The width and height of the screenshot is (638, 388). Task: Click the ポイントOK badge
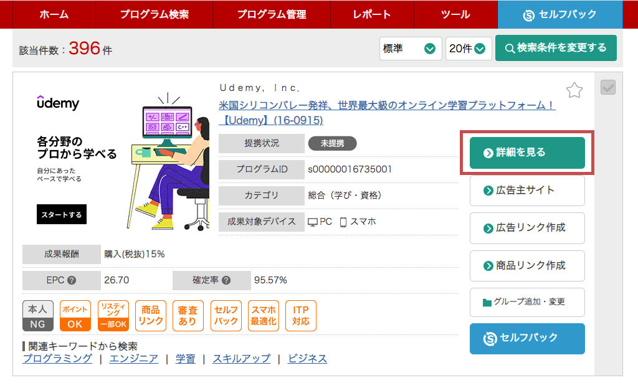(75, 316)
